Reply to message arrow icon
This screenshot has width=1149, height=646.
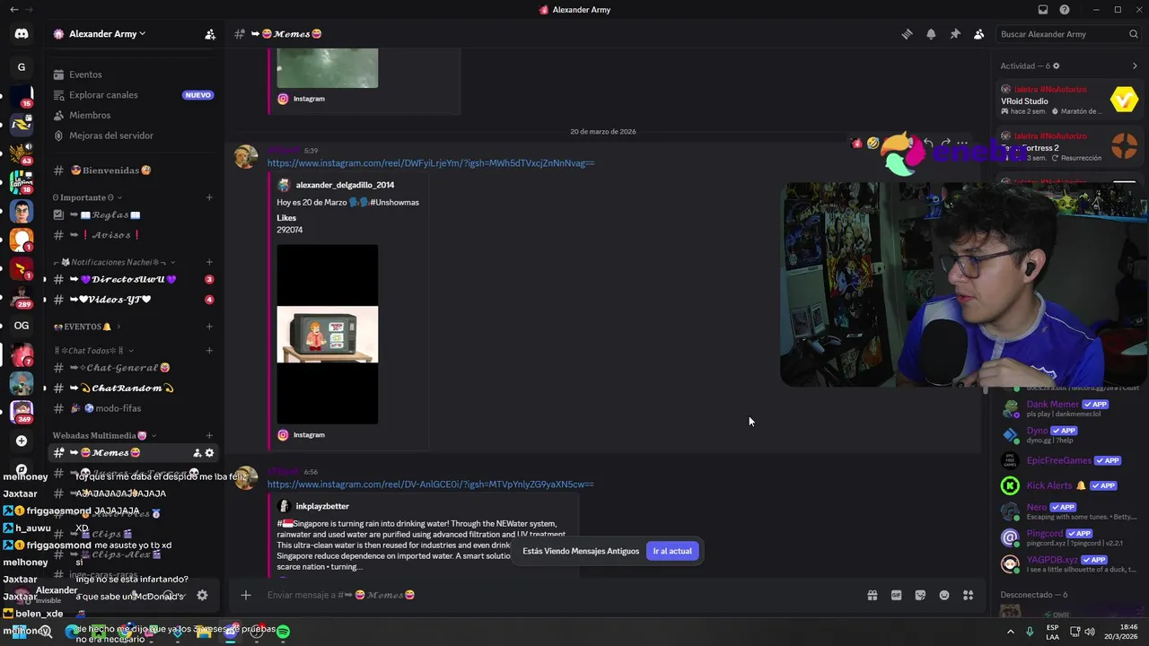pos(928,143)
